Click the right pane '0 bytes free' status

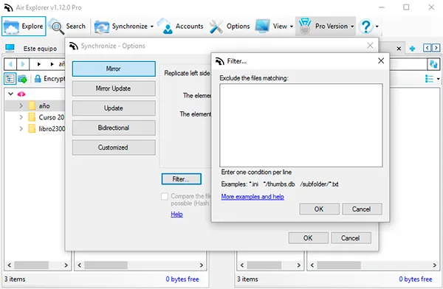pos(416,279)
